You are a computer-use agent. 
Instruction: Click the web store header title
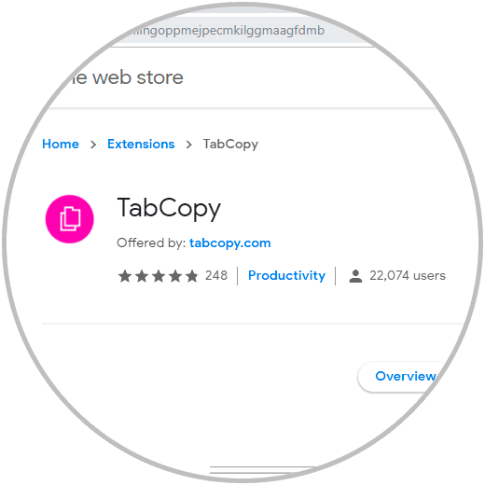point(126,77)
